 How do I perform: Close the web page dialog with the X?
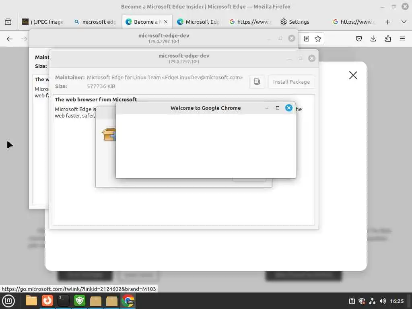click(x=353, y=75)
